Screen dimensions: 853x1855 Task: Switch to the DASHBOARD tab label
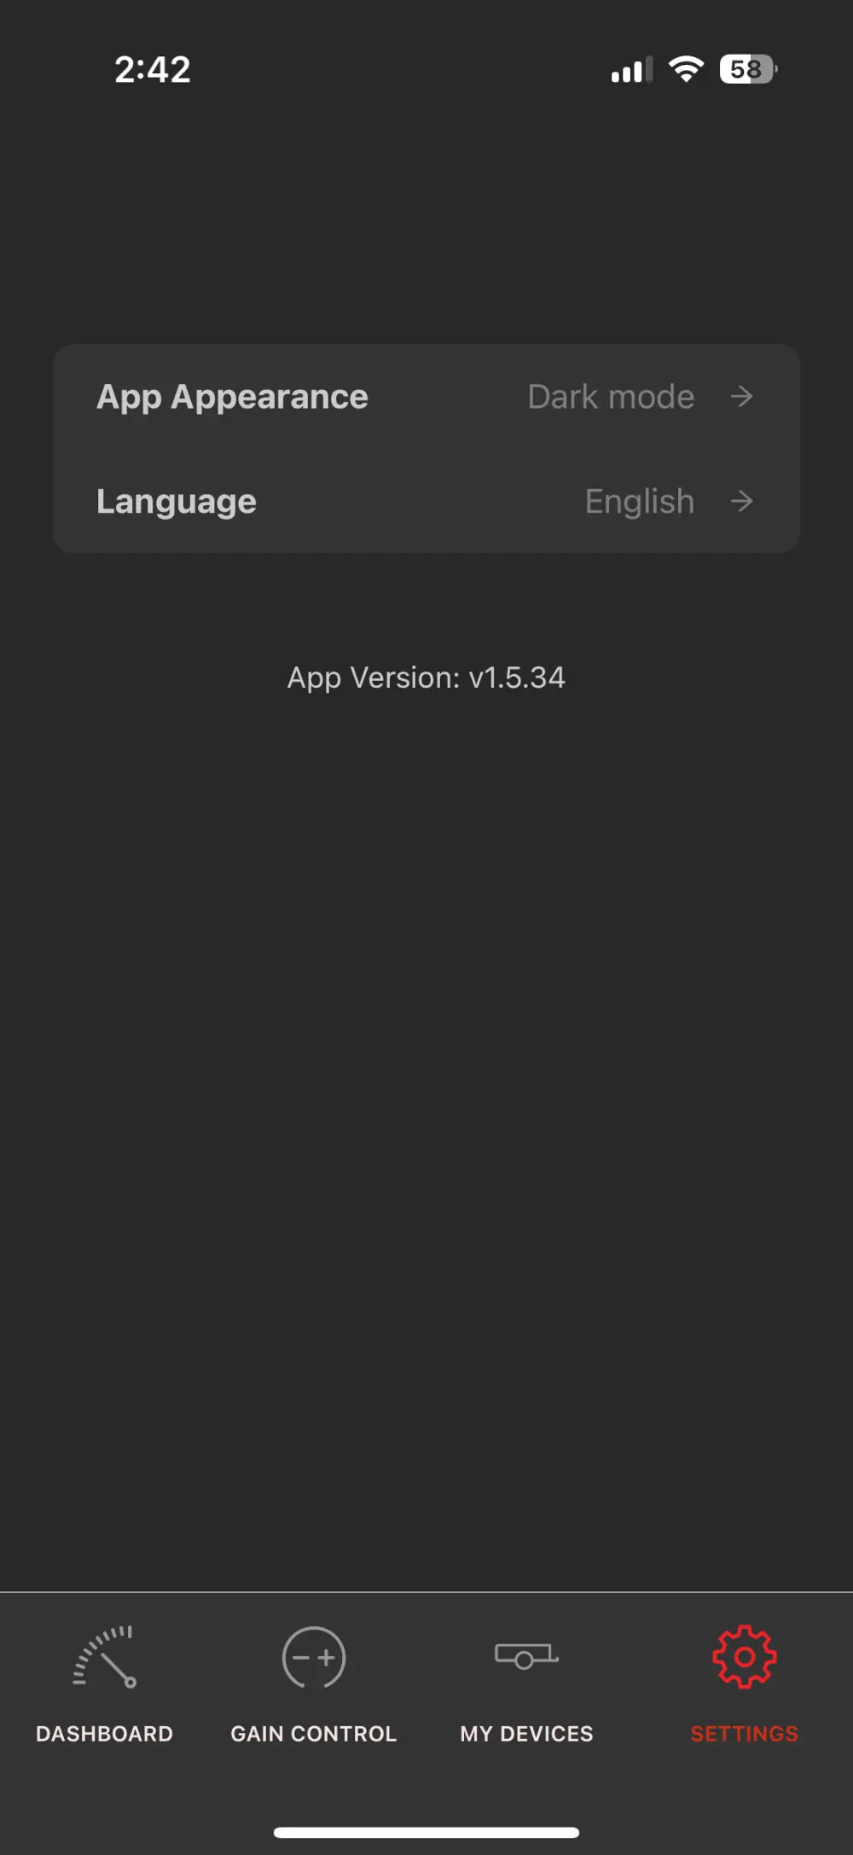click(104, 1734)
